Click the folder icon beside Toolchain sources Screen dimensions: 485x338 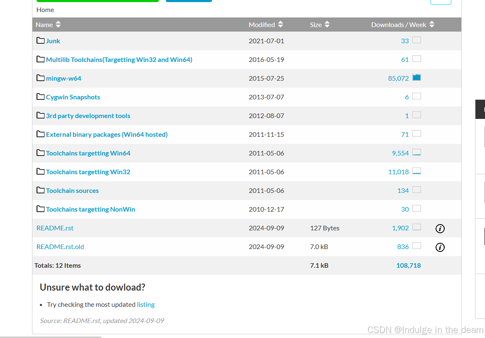pos(40,190)
